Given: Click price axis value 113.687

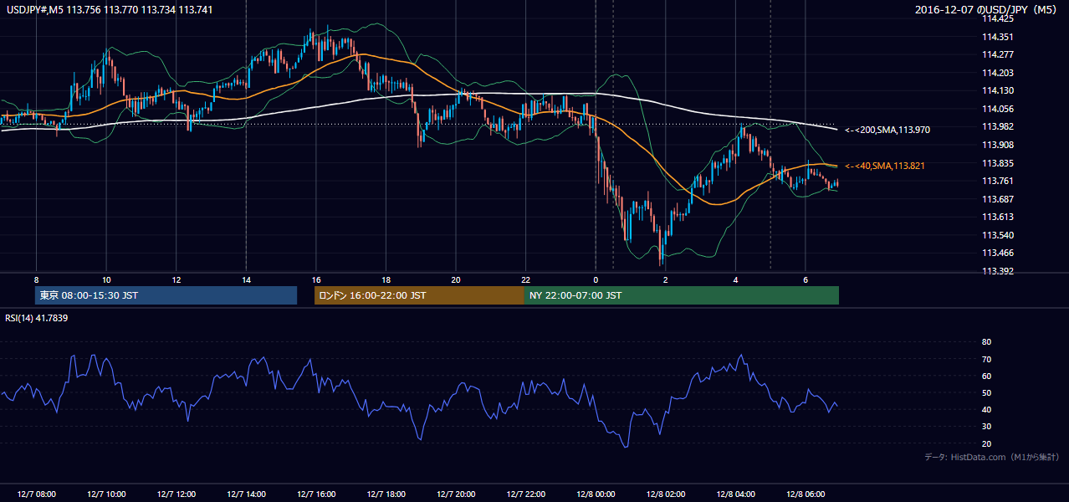Looking at the screenshot, I should point(998,199).
